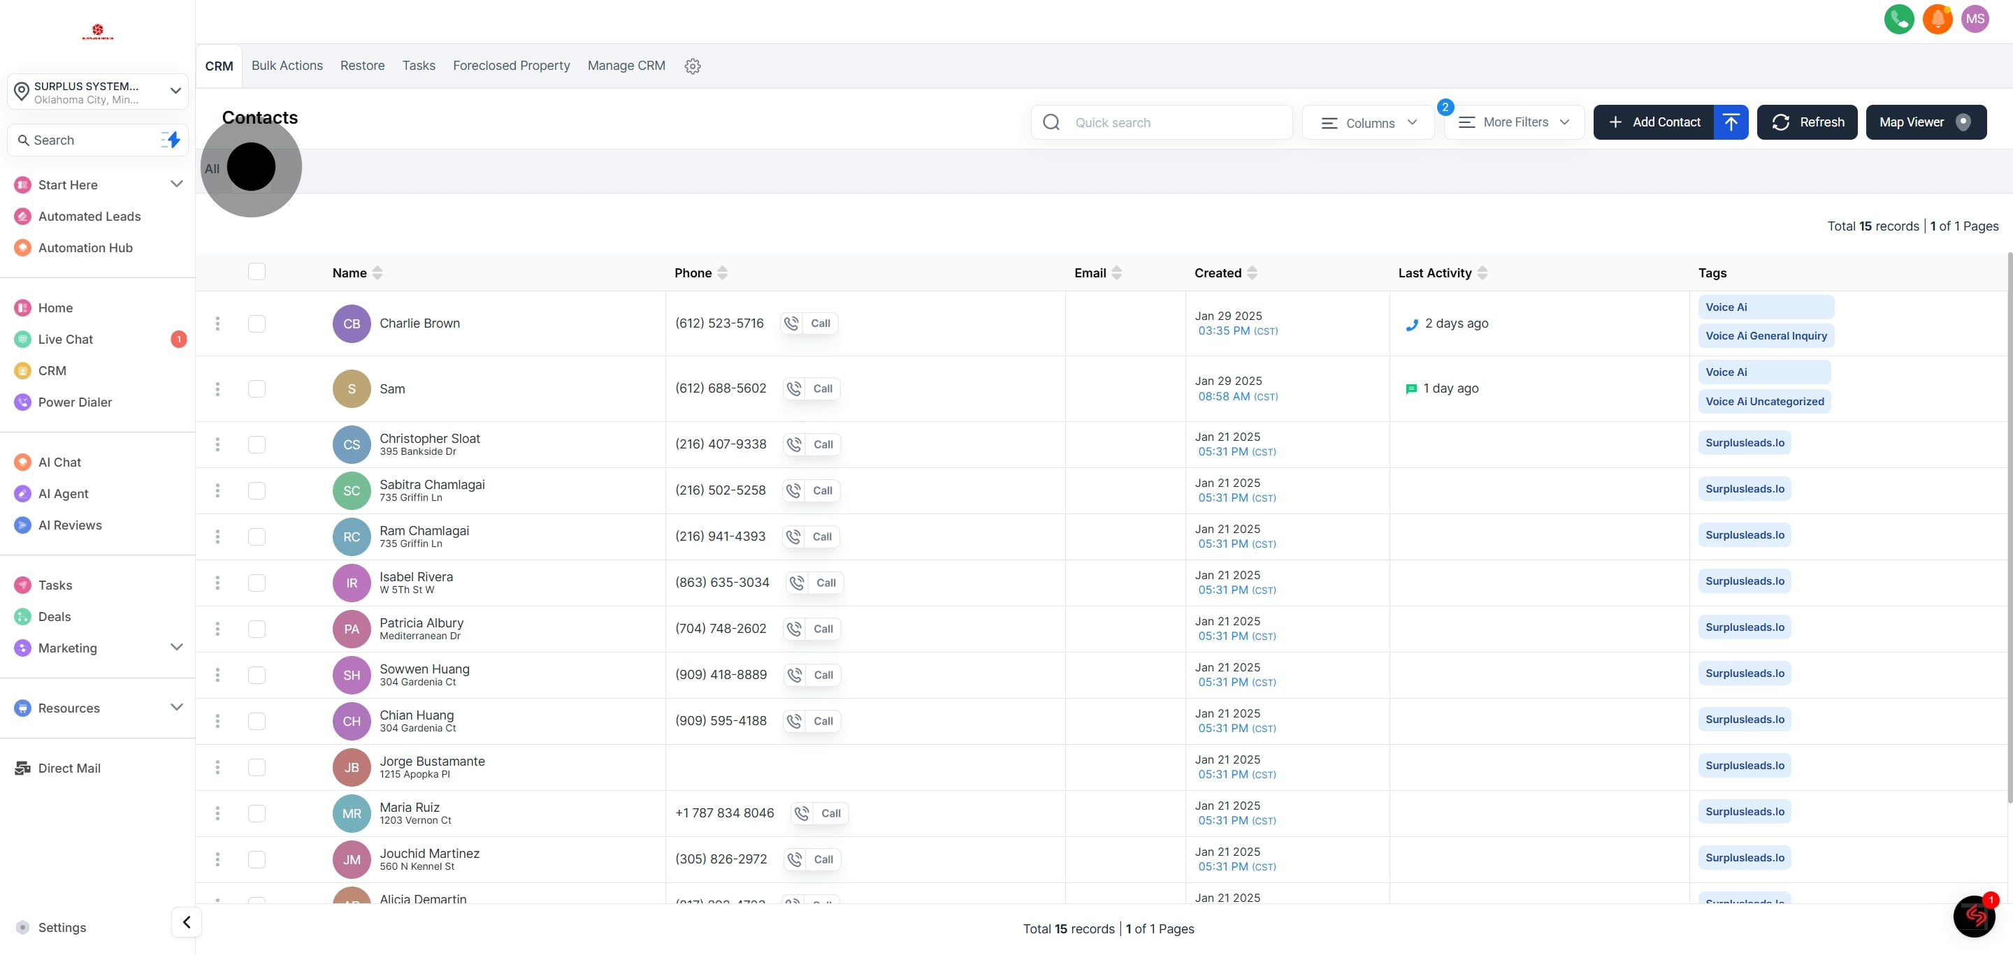
Task: Open the Foreclosed Property tab
Action: point(511,66)
